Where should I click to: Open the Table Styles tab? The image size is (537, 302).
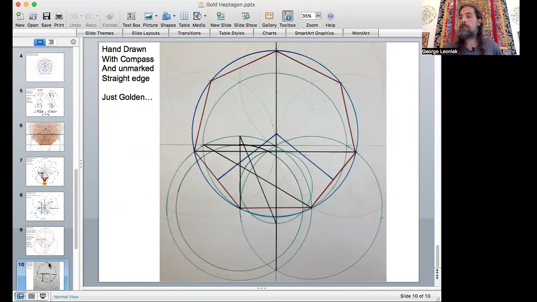pyautogui.click(x=232, y=33)
